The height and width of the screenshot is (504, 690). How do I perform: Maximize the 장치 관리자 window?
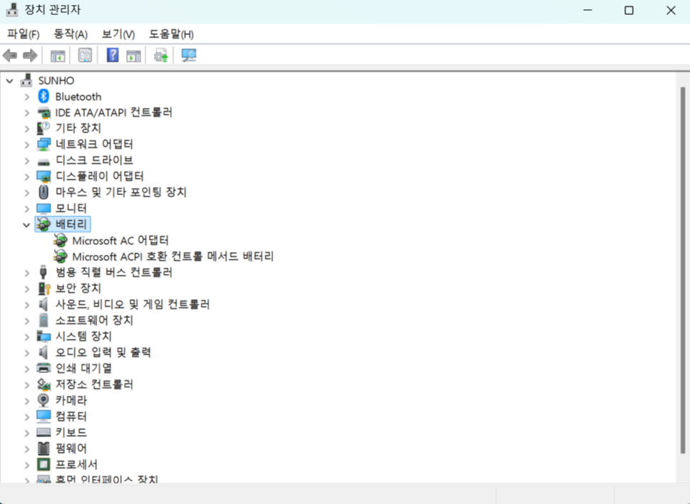[629, 10]
